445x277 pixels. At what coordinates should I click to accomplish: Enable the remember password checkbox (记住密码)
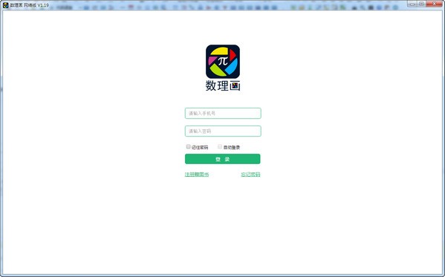point(188,147)
